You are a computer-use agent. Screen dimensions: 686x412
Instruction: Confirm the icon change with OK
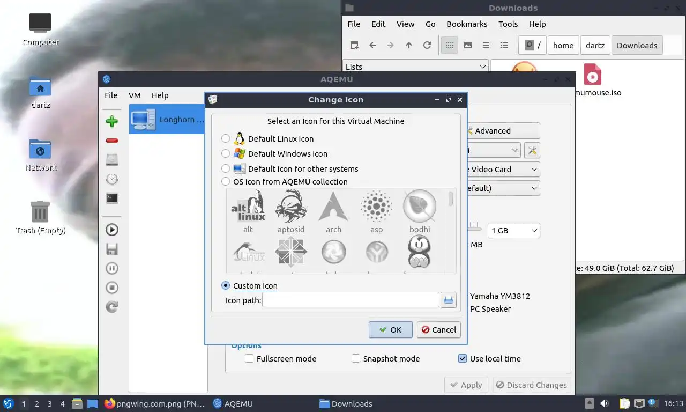(x=390, y=329)
